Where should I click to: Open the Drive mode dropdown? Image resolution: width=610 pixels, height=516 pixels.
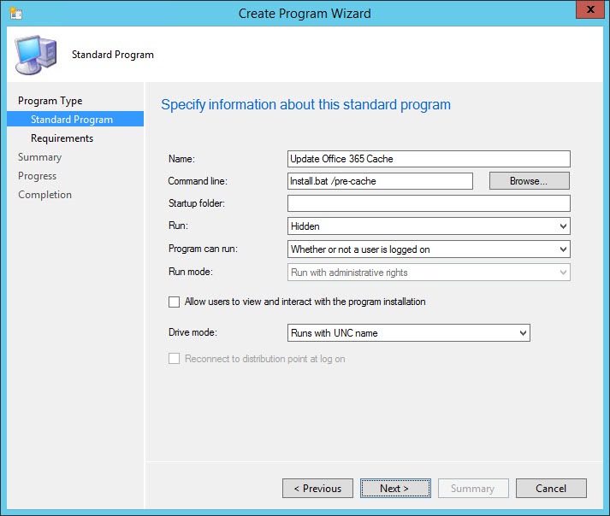point(409,332)
